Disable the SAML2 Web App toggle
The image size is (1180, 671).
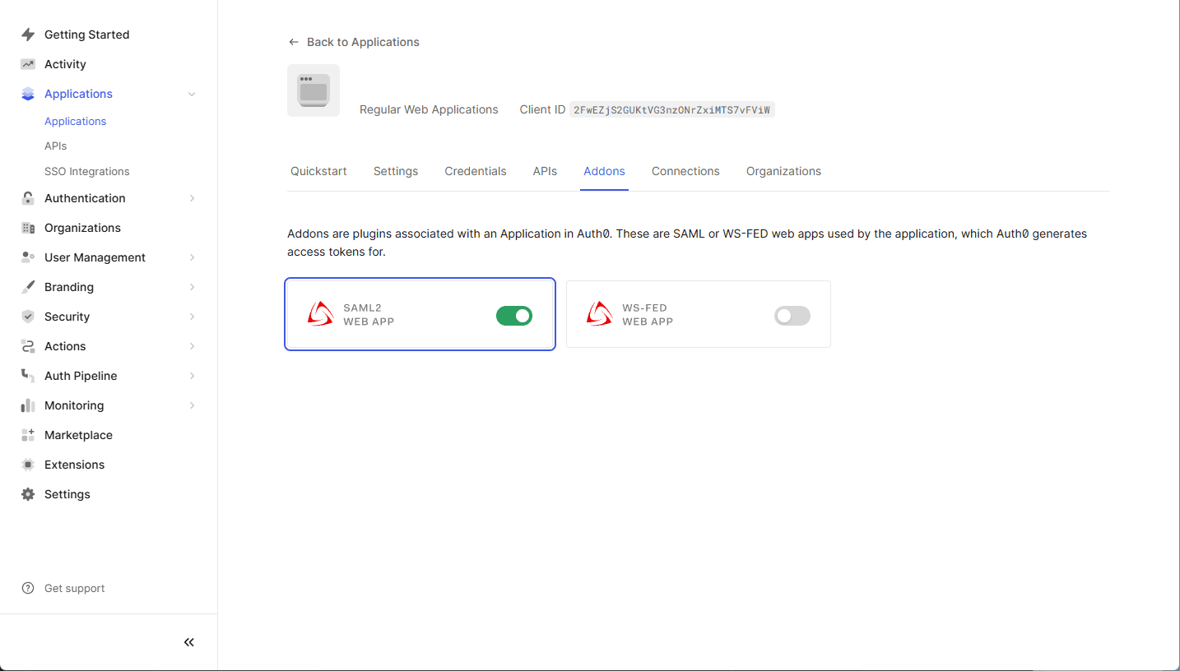click(x=514, y=316)
